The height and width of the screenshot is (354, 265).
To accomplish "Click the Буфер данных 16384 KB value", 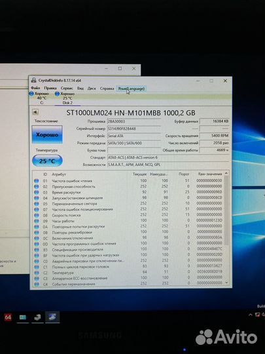I will pos(215,121).
